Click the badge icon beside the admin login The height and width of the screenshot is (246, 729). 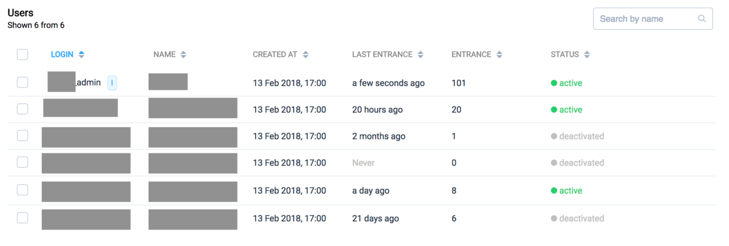tap(112, 83)
